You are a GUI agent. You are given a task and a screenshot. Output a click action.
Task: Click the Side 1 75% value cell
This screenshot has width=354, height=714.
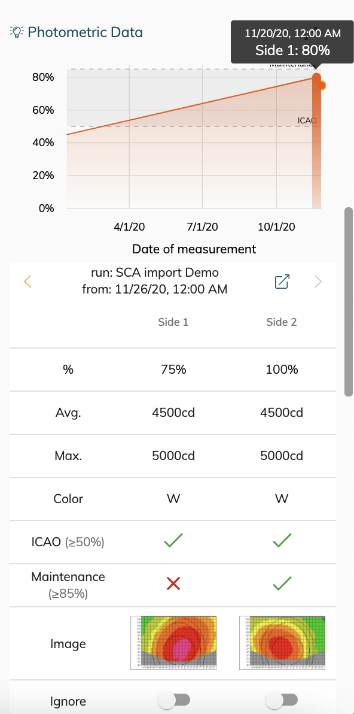(173, 370)
